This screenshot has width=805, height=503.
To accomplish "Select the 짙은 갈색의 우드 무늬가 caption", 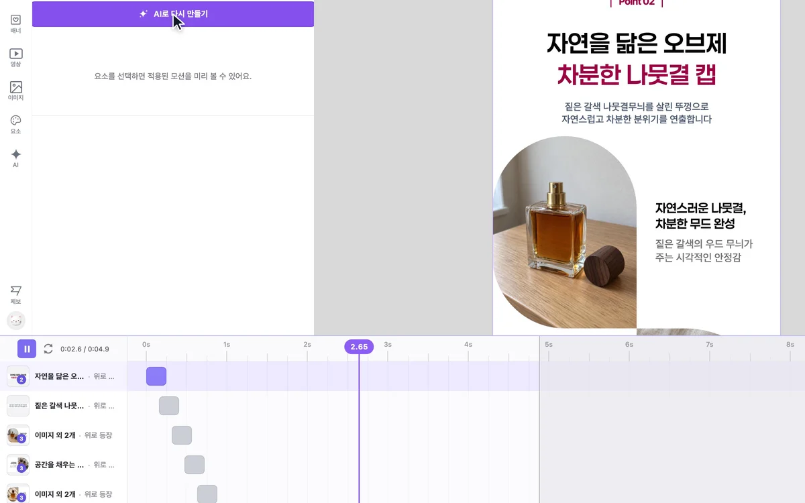I will tap(704, 250).
